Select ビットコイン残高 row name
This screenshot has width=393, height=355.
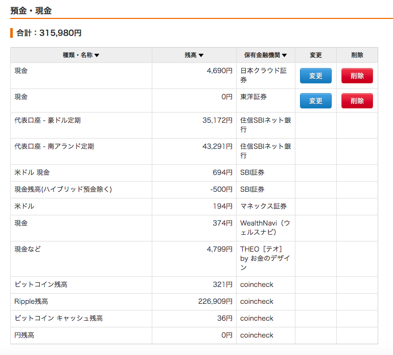point(41,285)
